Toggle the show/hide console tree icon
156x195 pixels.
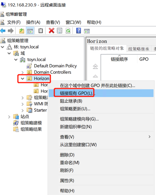pos(30,31)
